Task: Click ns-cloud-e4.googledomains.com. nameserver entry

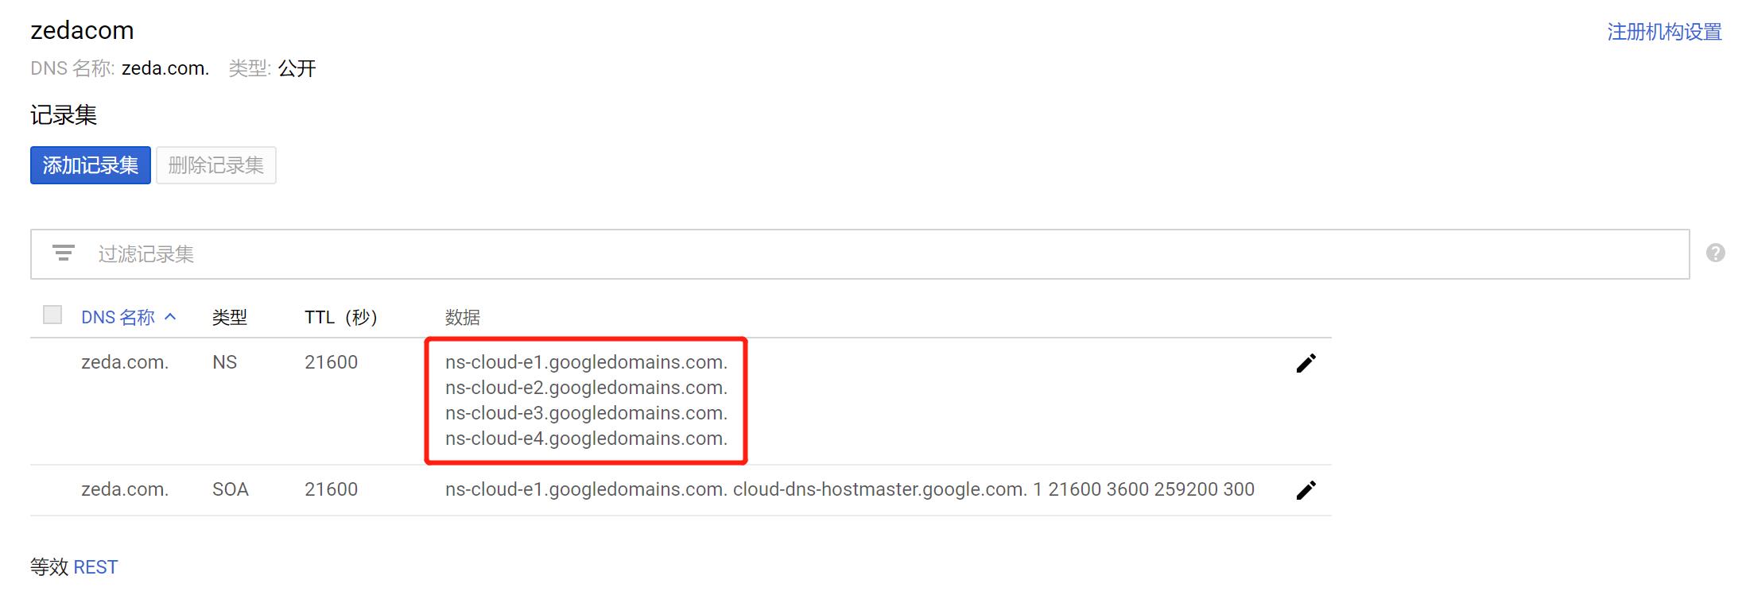Action: (x=587, y=439)
